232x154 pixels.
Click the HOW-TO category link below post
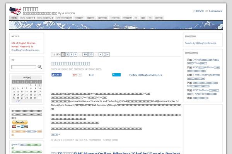(x=83, y=140)
